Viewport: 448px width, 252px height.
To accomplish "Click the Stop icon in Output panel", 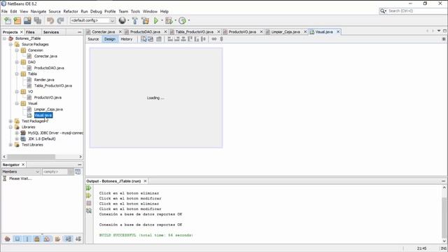I will [x=89, y=203].
